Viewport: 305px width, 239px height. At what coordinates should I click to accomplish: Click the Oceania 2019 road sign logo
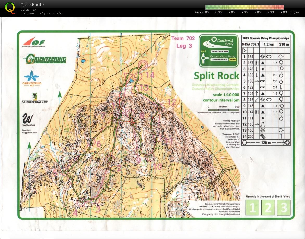218,51
